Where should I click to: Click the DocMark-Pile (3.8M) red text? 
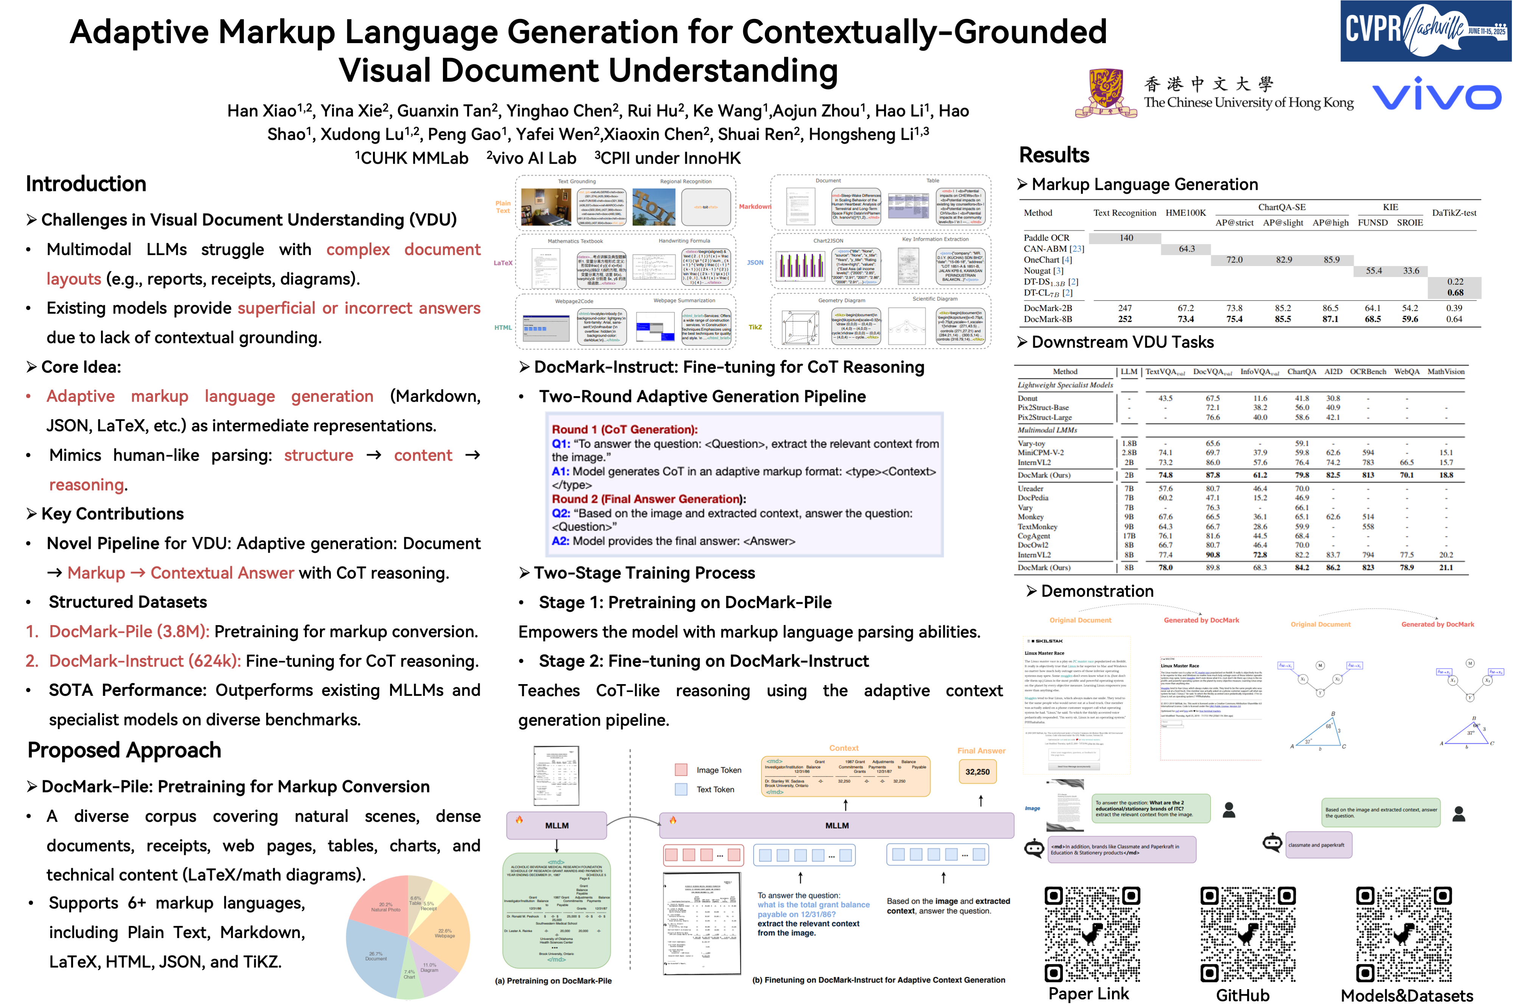pyautogui.click(x=129, y=631)
